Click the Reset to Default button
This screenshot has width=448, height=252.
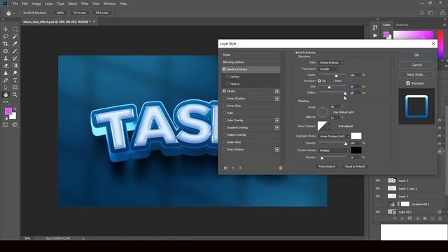coord(355,167)
